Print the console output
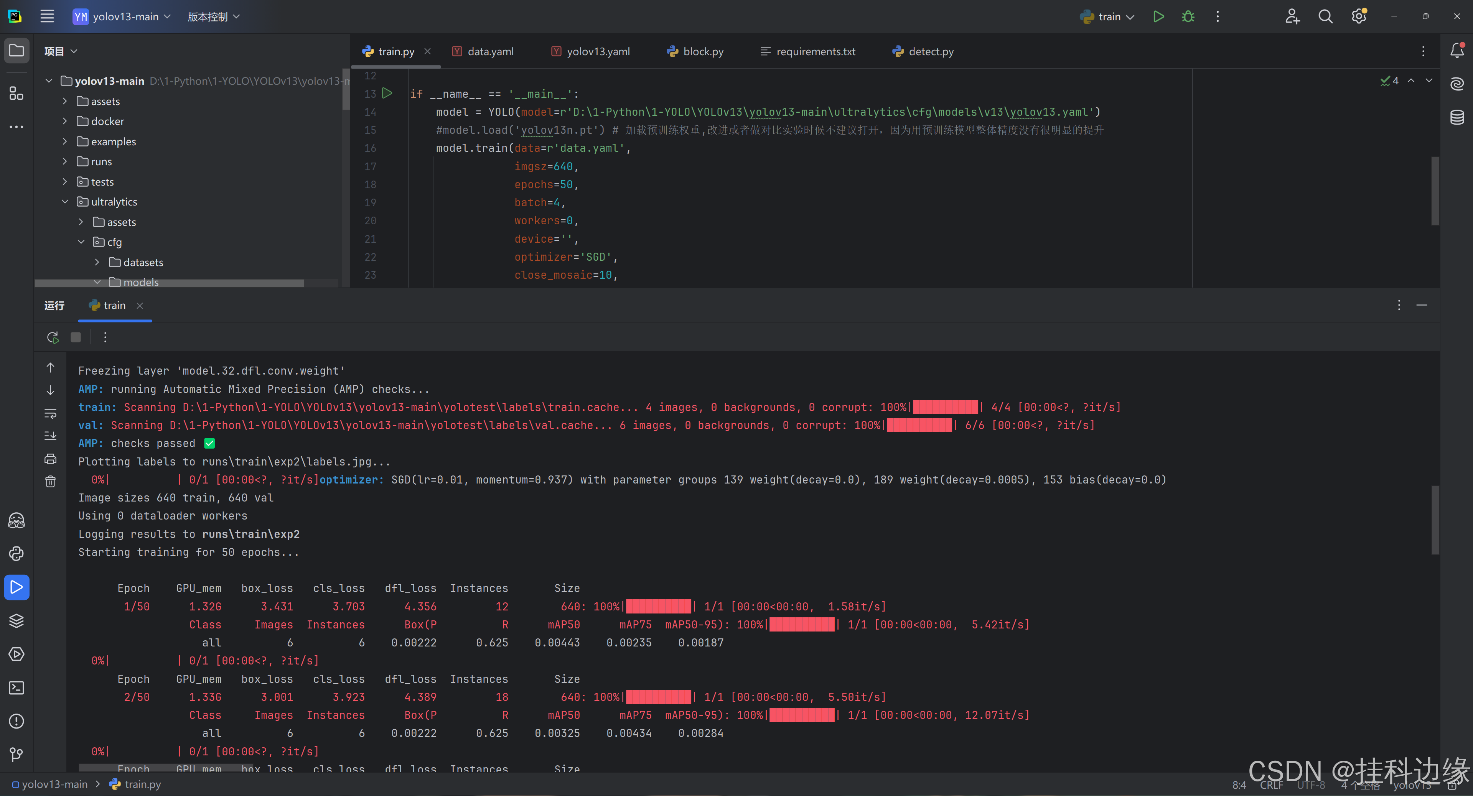The width and height of the screenshot is (1473, 796). click(x=50, y=459)
